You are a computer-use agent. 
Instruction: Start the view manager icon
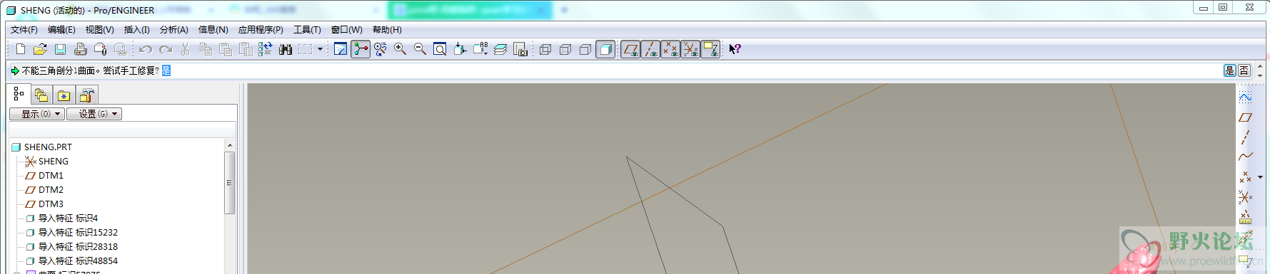pos(520,49)
